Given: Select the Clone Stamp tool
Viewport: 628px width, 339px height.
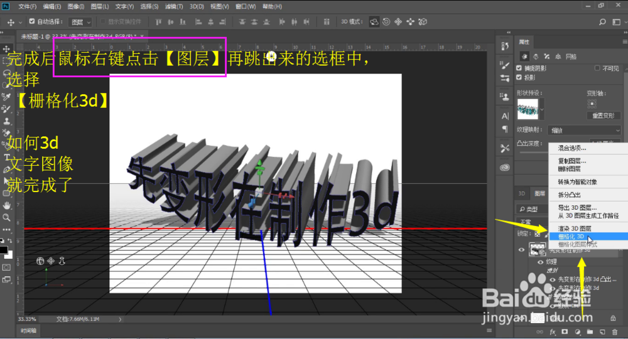Looking at the screenshot, I should click(6, 121).
